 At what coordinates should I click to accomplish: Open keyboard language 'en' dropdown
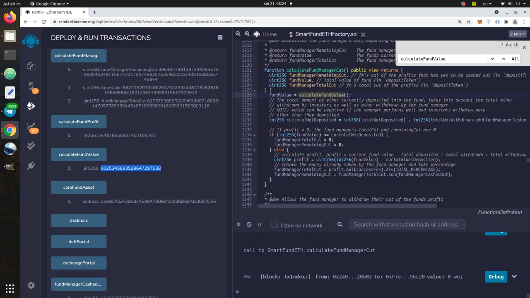pos(487,4)
